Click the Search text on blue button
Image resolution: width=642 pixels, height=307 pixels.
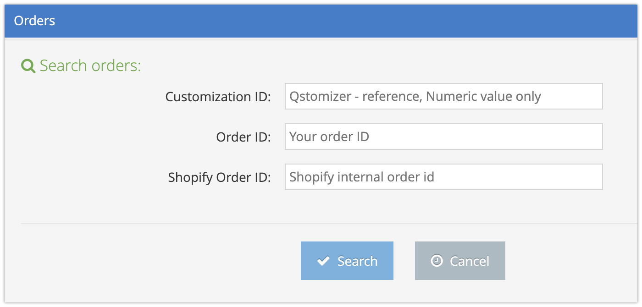point(357,261)
